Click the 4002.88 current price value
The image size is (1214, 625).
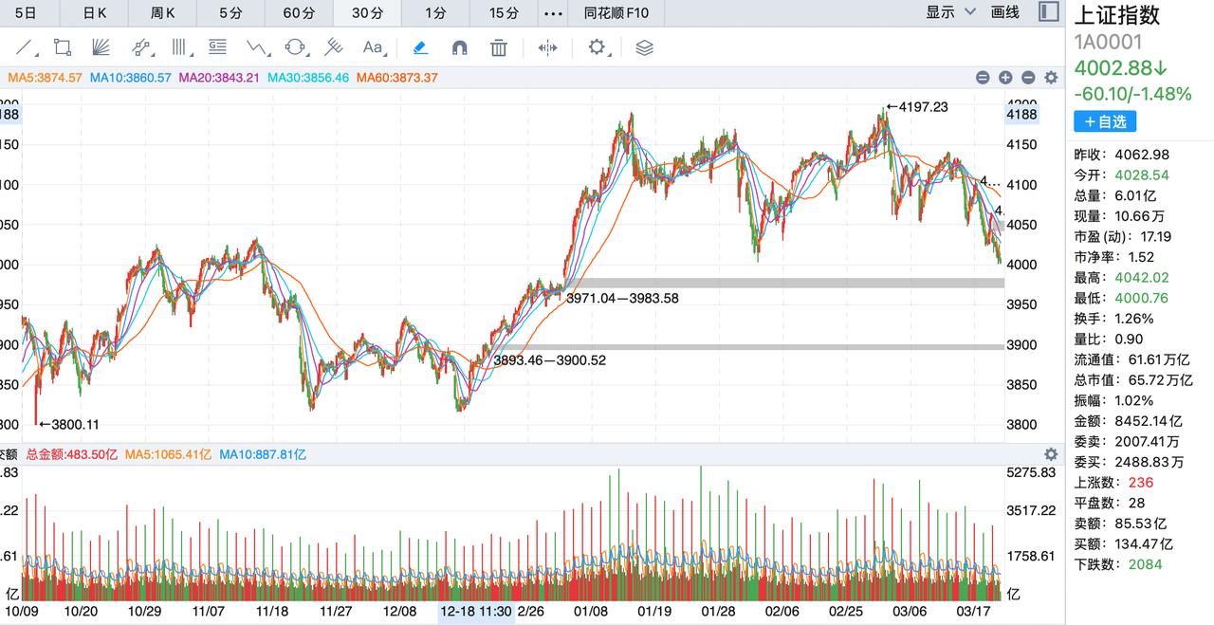click(x=1121, y=68)
